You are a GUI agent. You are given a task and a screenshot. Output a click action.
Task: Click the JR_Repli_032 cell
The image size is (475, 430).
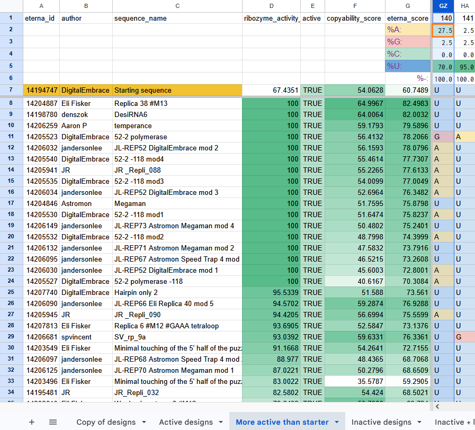[177, 392]
